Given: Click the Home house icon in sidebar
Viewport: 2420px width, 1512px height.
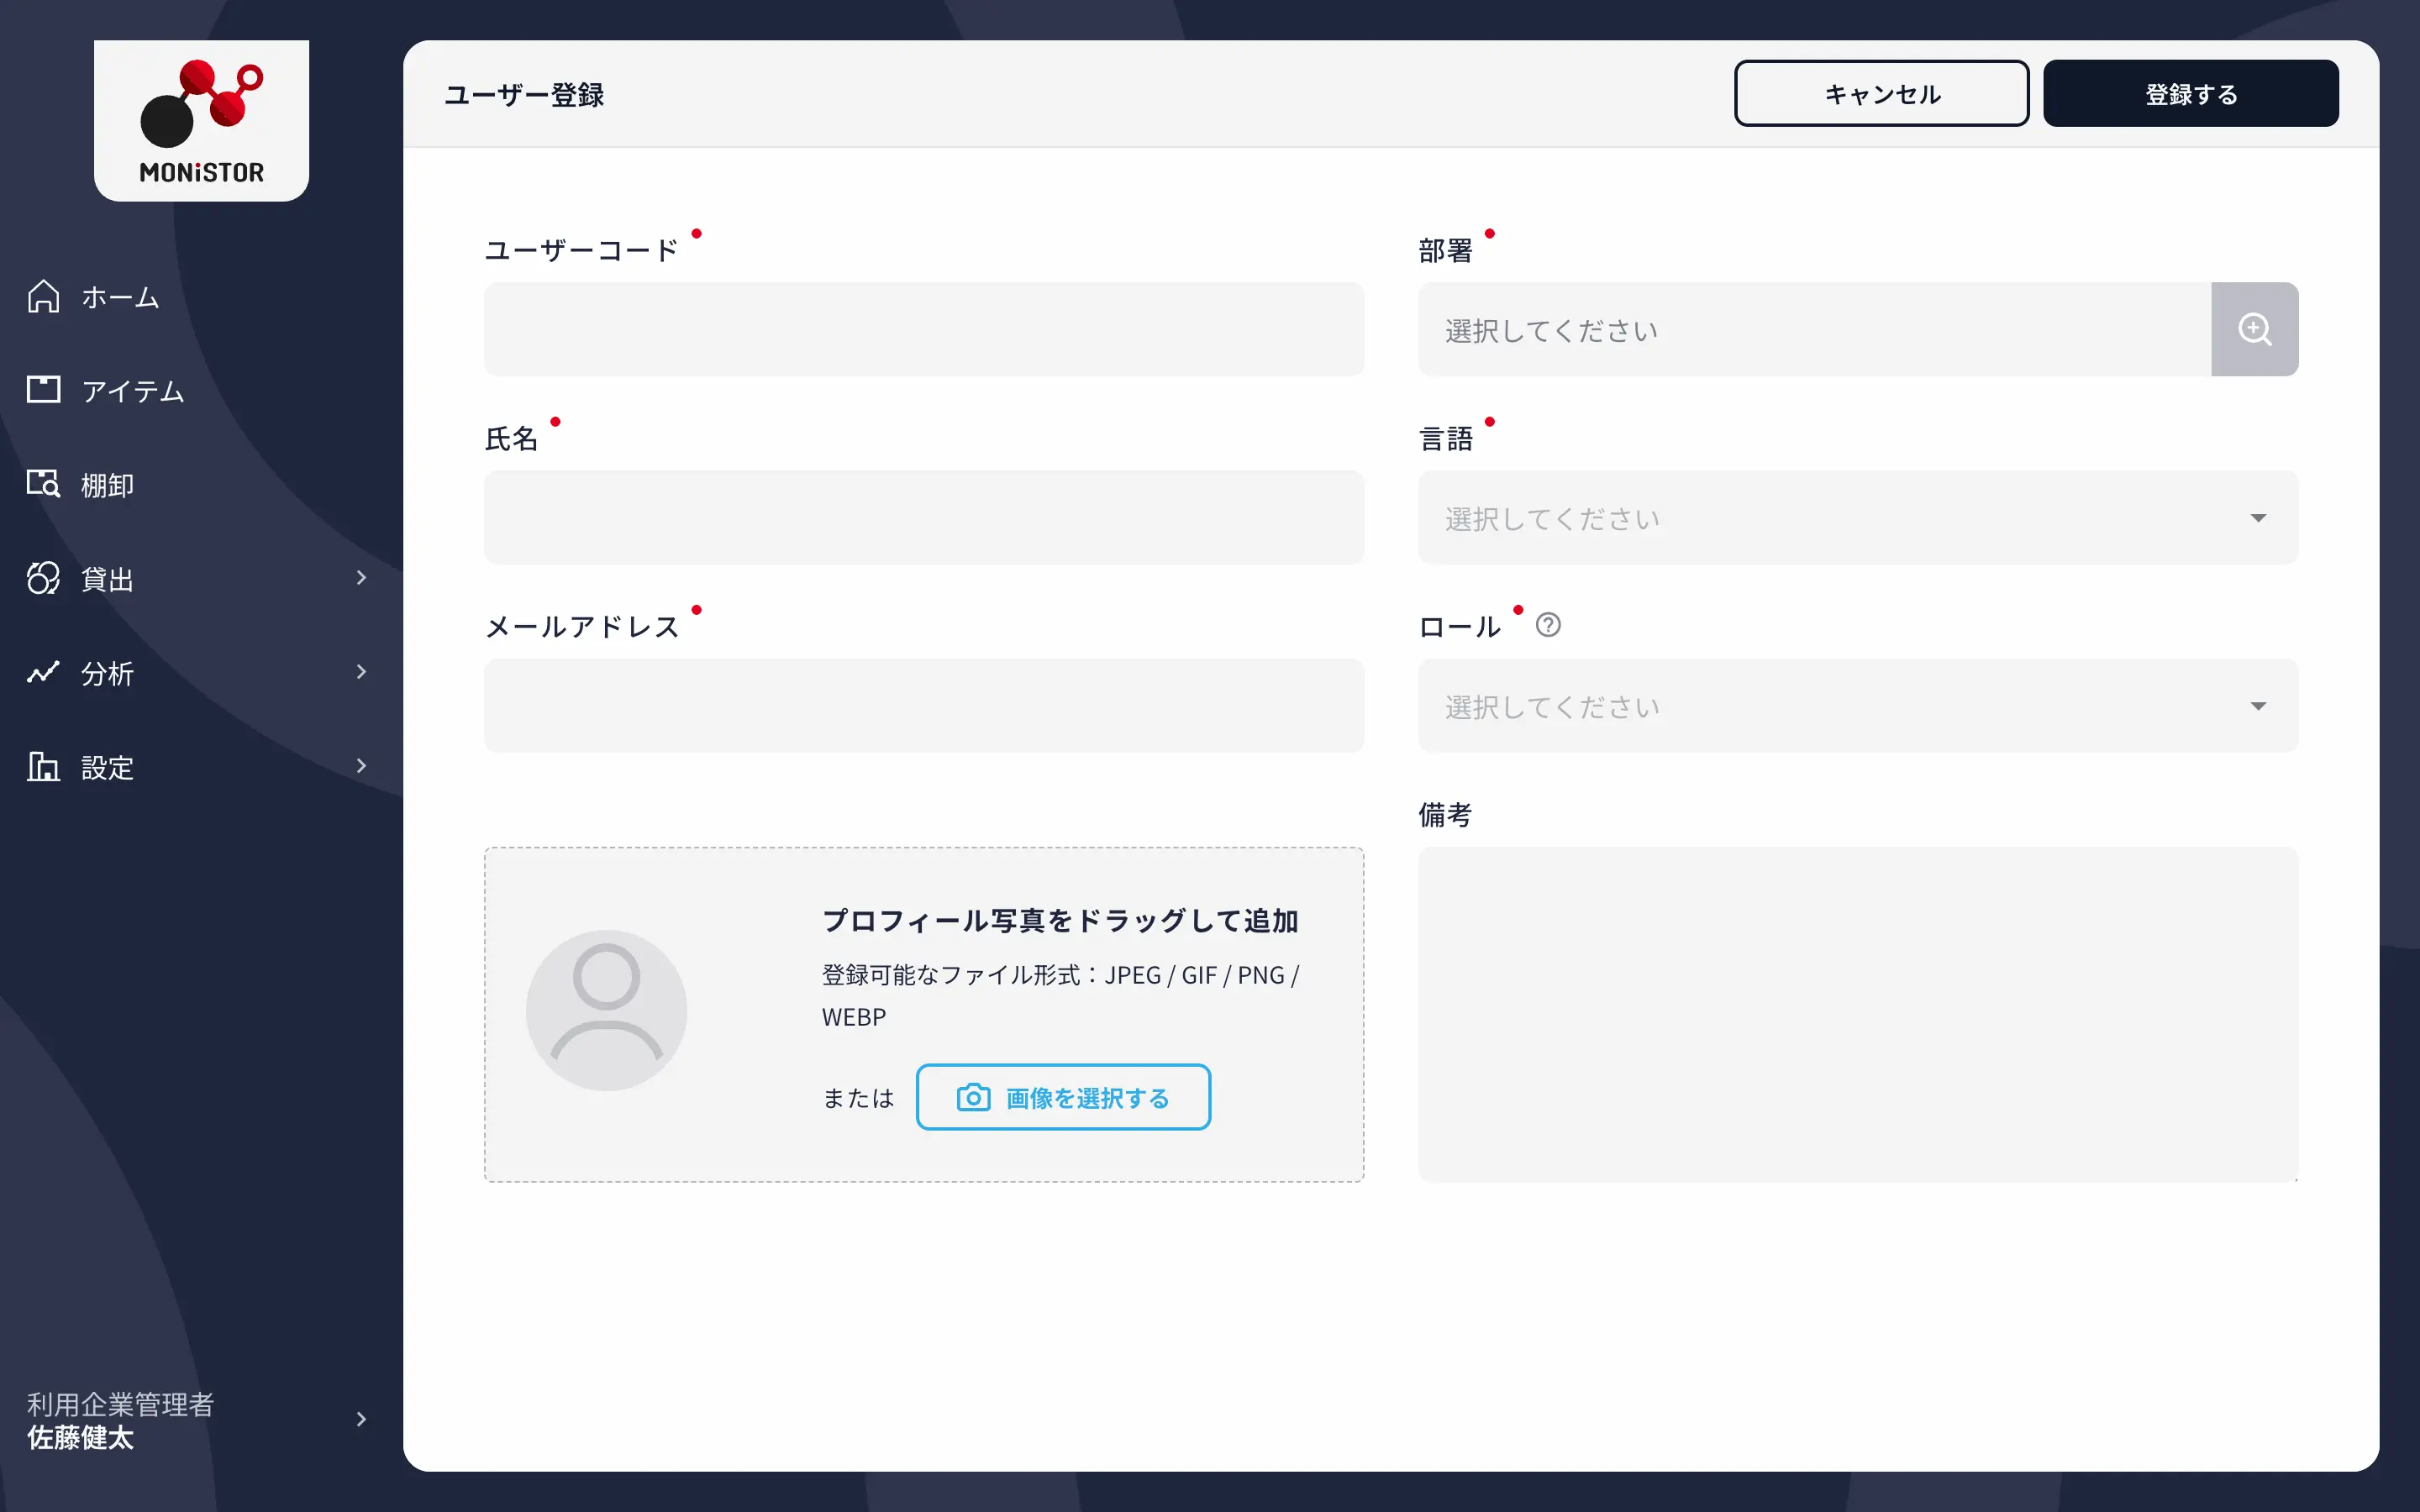Looking at the screenshot, I should (x=43, y=297).
